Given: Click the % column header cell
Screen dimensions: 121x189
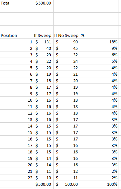Looking at the screenshot, I should point(99,35).
